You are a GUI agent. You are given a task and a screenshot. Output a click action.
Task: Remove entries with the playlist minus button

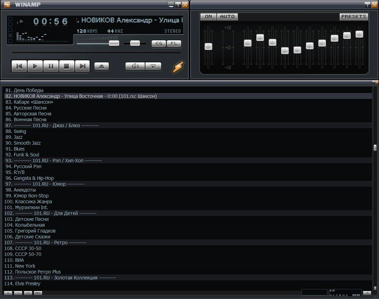(x=18, y=293)
